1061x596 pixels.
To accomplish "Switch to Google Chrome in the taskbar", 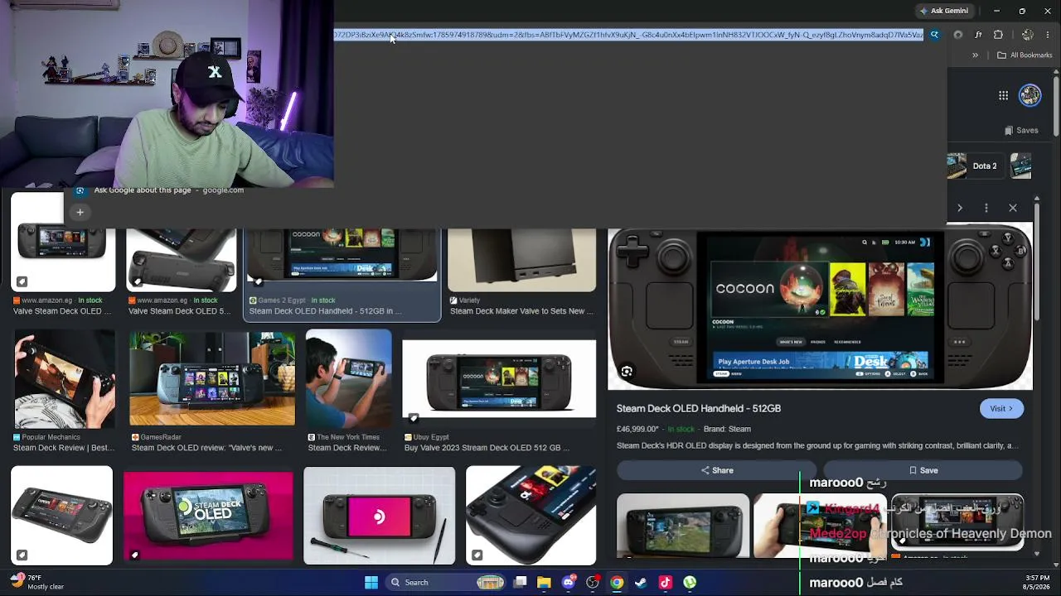I will [x=617, y=582].
